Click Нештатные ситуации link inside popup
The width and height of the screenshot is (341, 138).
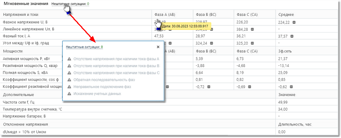[x=84, y=47]
